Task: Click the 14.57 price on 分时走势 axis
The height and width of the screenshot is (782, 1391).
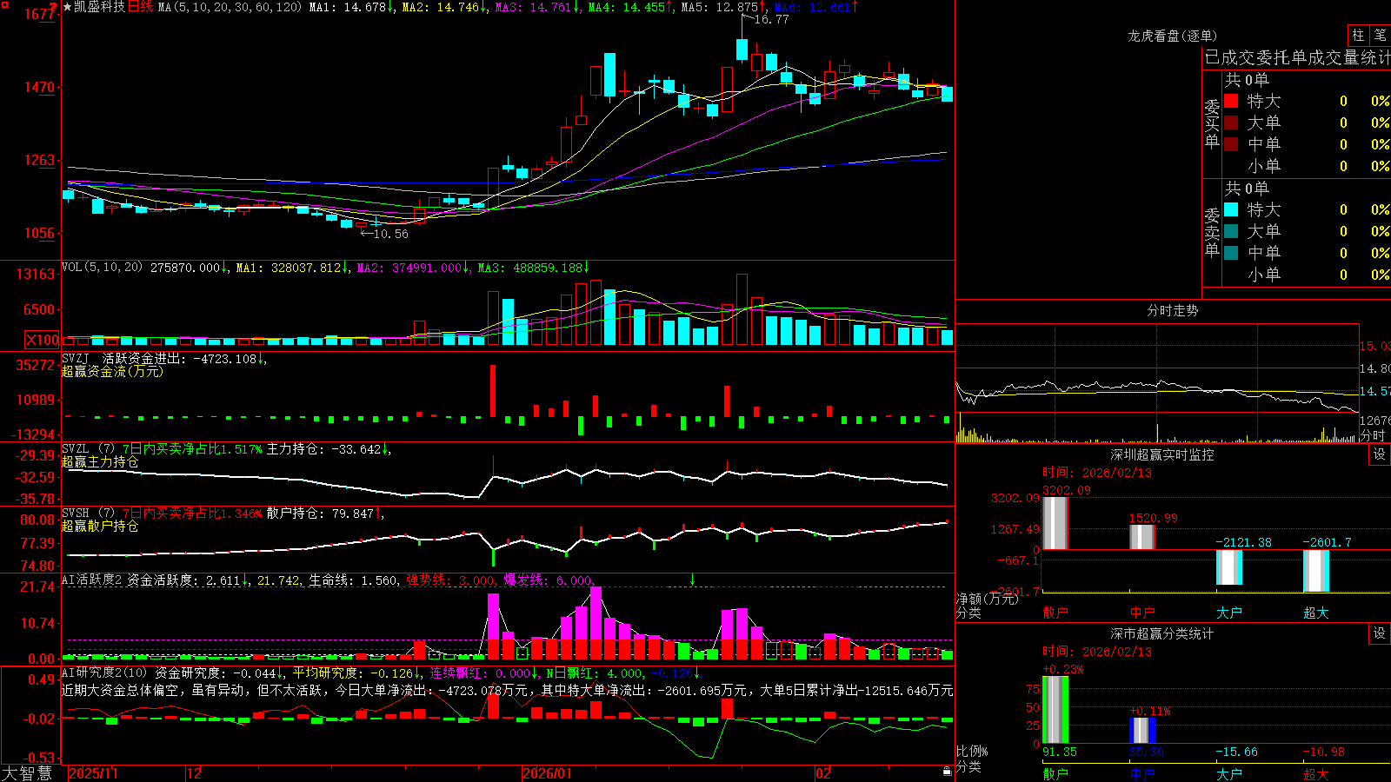Action: pyautogui.click(x=1374, y=391)
